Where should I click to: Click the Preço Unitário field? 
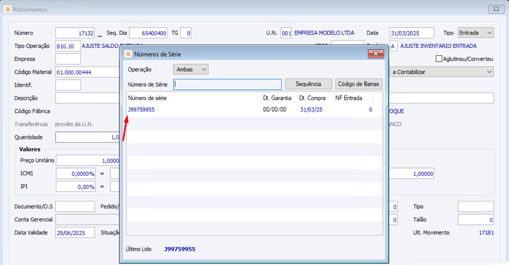(88, 161)
